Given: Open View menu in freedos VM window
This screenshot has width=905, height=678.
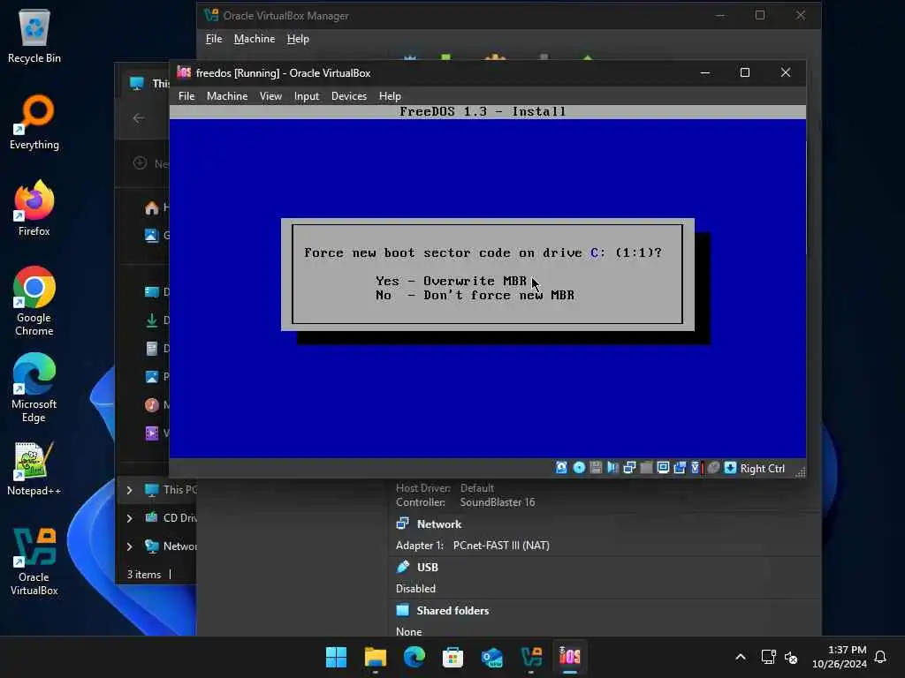Looking at the screenshot, I should (270, 96).
